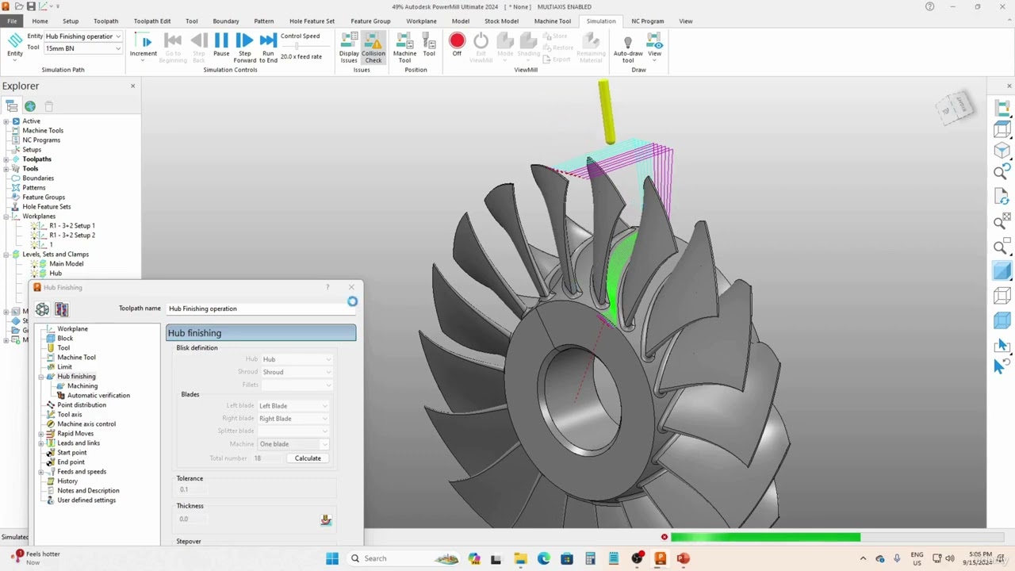Click the ISO view cube icon

pyautogui.click(x=1002, y=151)
